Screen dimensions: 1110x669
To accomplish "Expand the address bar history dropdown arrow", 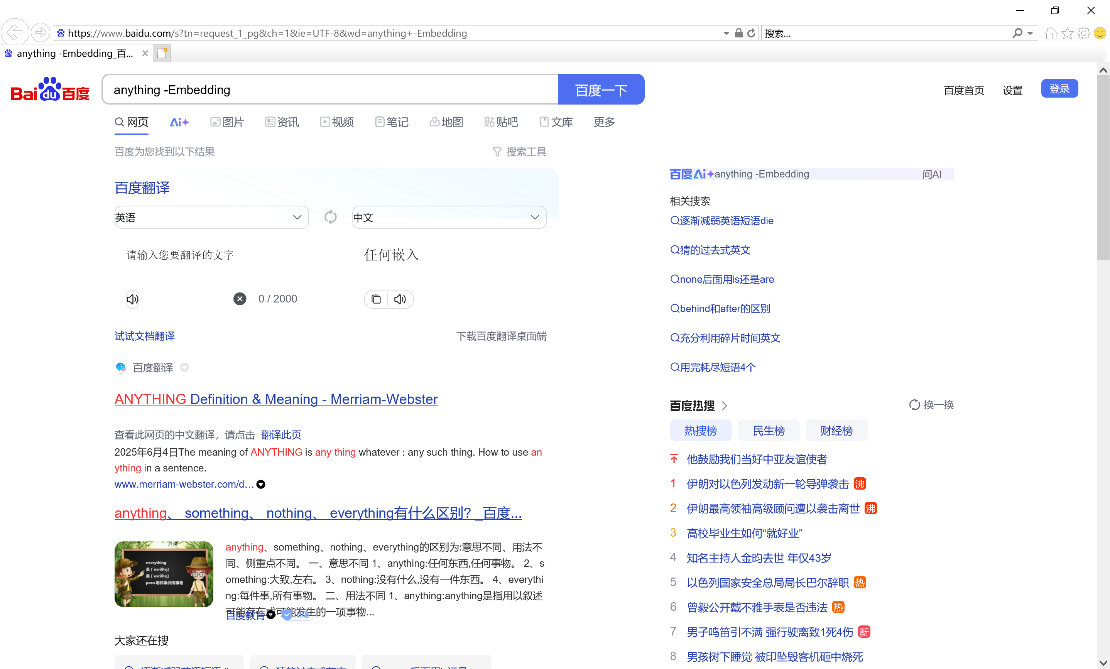I will click(x=726, y=33).
